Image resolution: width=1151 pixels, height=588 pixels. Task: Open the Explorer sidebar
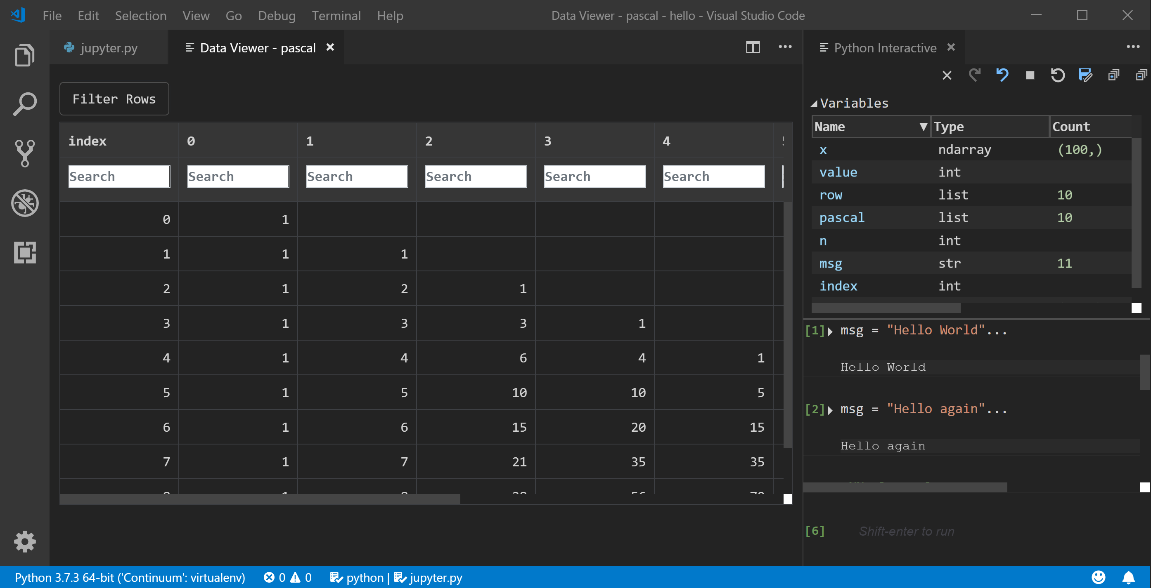pos(25,55)
